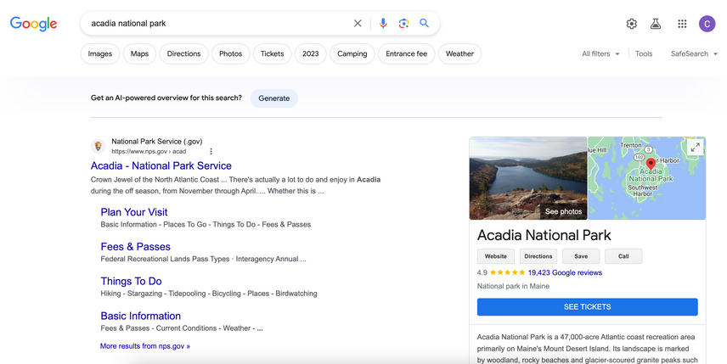727x364 pixels.
Task: Open Search Labs flask icon
Action: point(655,24)
